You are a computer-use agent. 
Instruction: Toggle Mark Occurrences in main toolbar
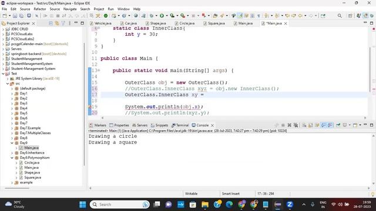(x=240, y=16)
